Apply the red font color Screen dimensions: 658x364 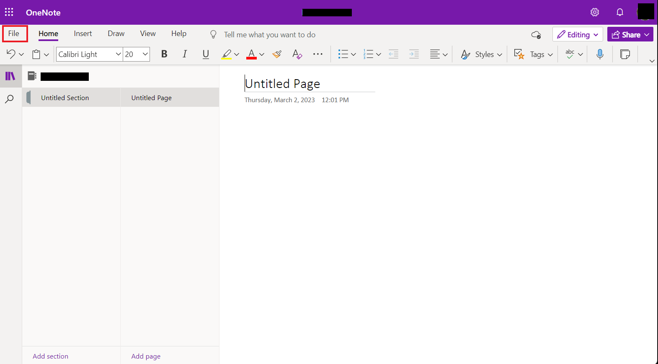click(251, 54)
